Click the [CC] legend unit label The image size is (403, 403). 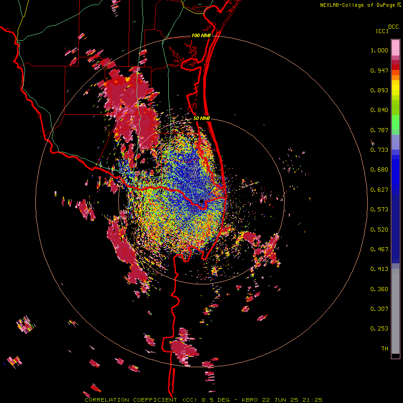(382, 31)
